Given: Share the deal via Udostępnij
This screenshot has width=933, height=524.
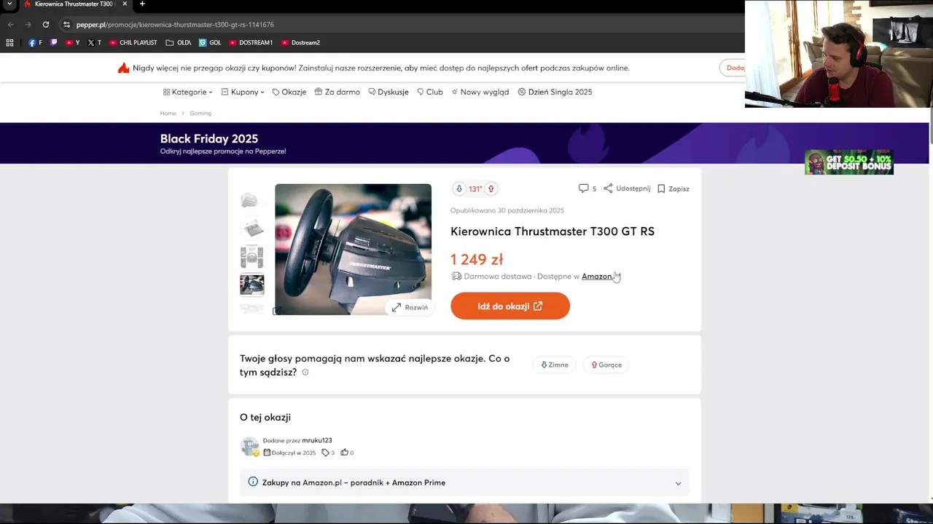Looking at the screenshot, I should click(627, 188).
